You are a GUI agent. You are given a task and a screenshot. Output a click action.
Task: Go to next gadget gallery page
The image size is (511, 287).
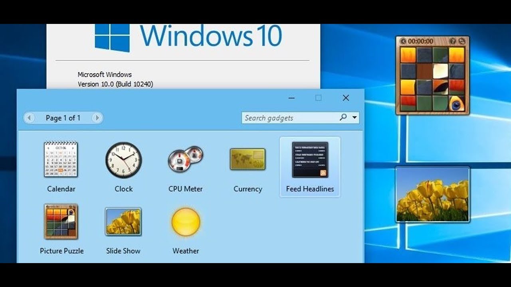(97, 118)
